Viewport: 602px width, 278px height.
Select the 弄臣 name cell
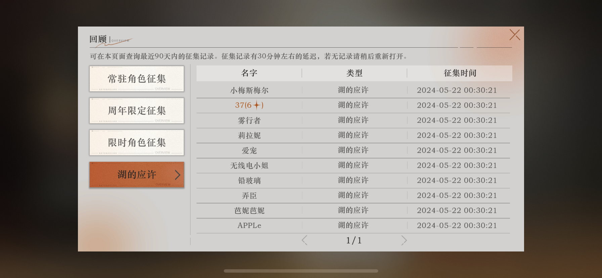tap(249, 195)
